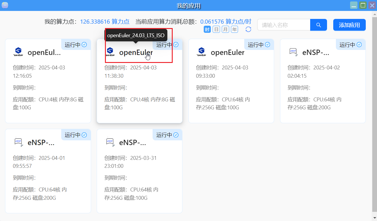377x221 pixels.
Task: Click the 我的算力点 label
Action: click(x=60, y=22)
